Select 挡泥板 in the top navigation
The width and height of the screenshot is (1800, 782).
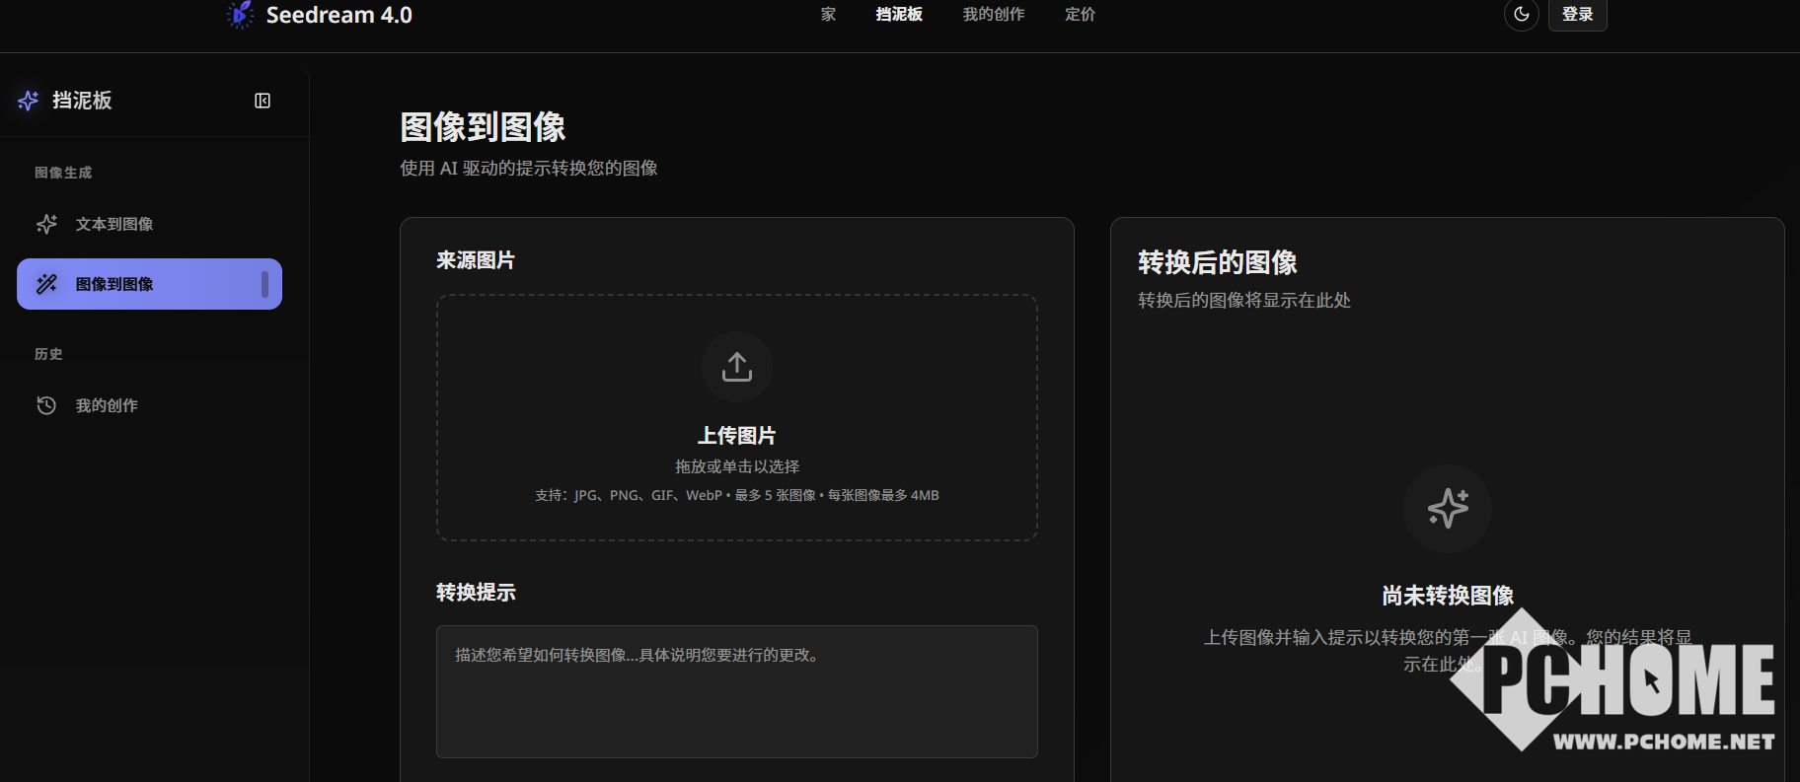coord(899,15)
